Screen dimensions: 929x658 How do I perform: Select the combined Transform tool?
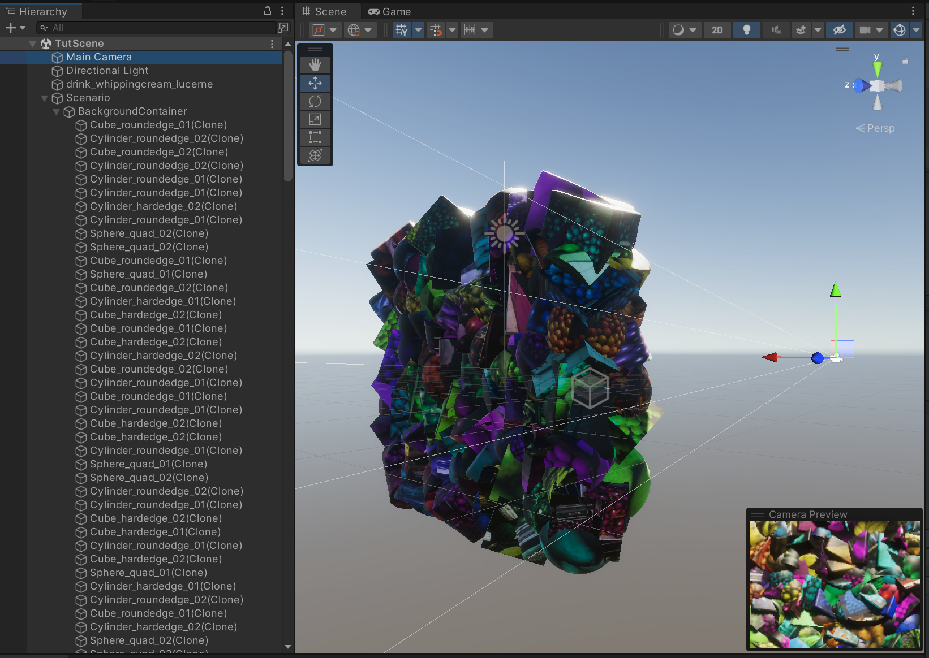(315, 155)
